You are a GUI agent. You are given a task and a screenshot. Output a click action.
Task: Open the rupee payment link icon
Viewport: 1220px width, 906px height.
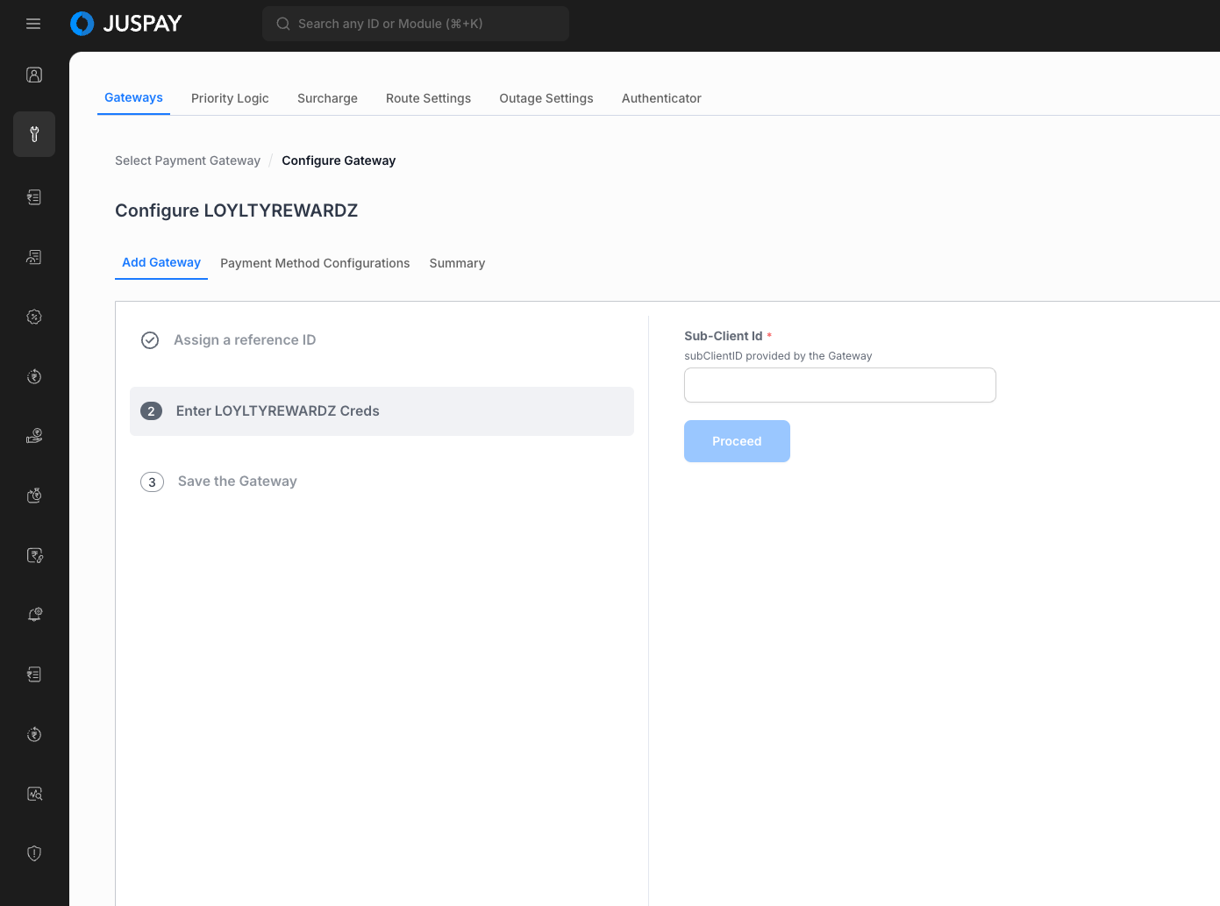tap(34, 555)
